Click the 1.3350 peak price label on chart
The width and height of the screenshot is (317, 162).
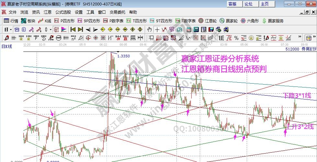[123, 56]
